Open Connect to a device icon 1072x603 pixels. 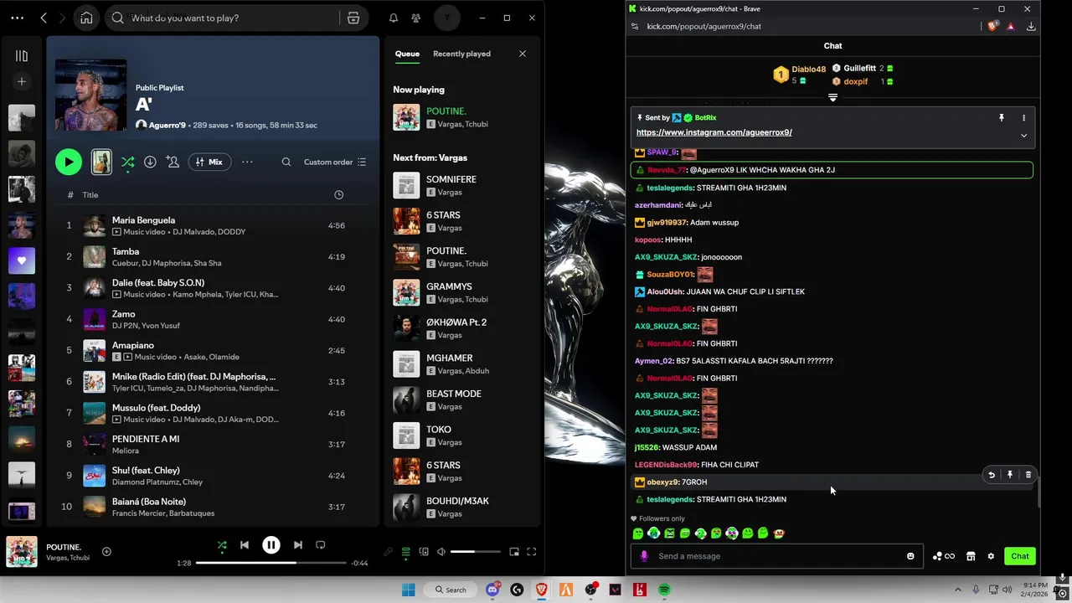coord(424,551)
